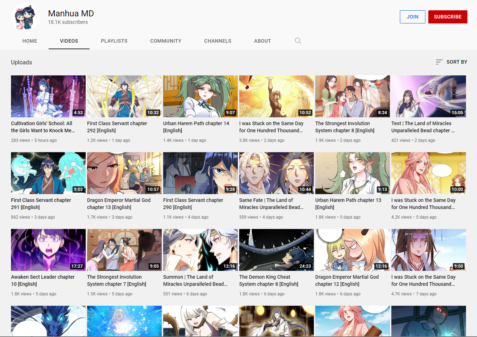Click title 'Awaken Sect Leader chapter 10 [English]'
This screenshot has width=477, height=337.
[x=43, y=280]
